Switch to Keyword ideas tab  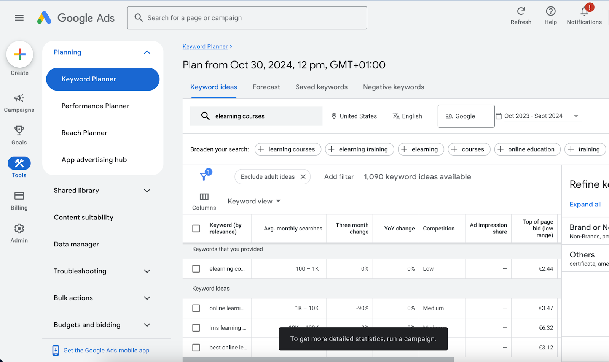pos(214,87)
